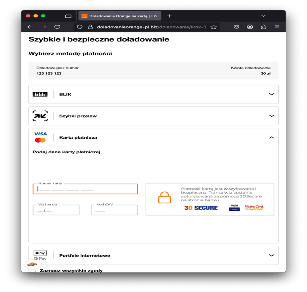Viewport: 307px width, 292px height.
Task: Expand the 'Szybki przelew' payment section
Action: click(271, 116)
